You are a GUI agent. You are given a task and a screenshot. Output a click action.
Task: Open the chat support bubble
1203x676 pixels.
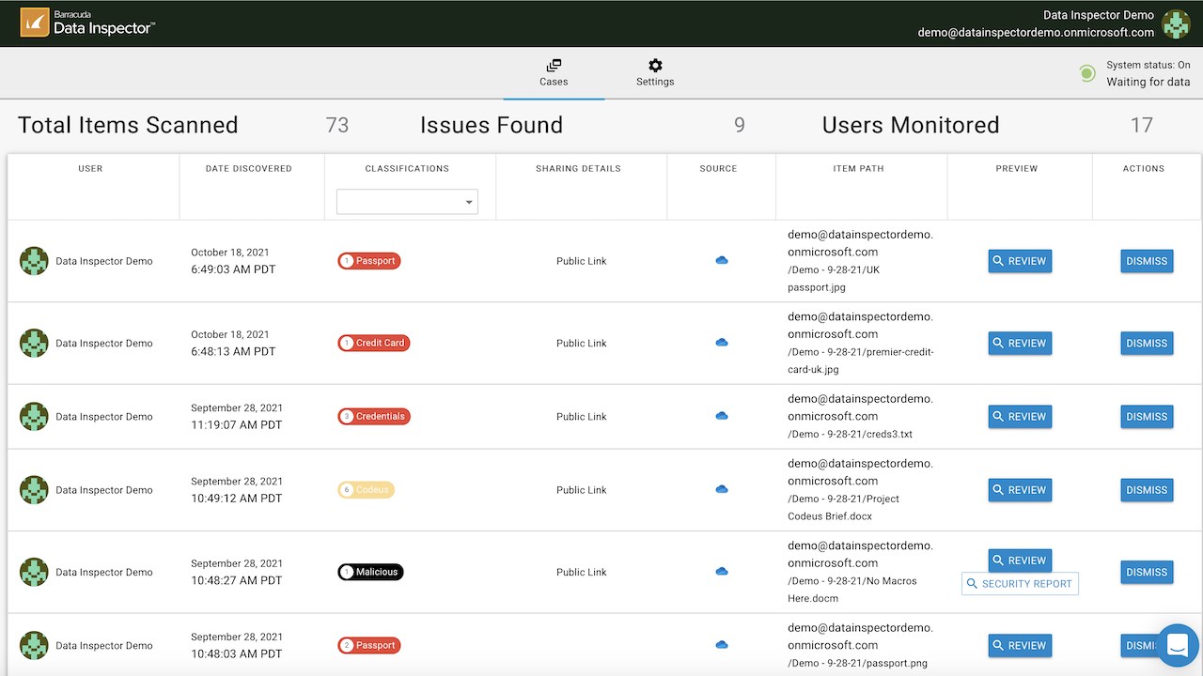[x=1178, y=645]
